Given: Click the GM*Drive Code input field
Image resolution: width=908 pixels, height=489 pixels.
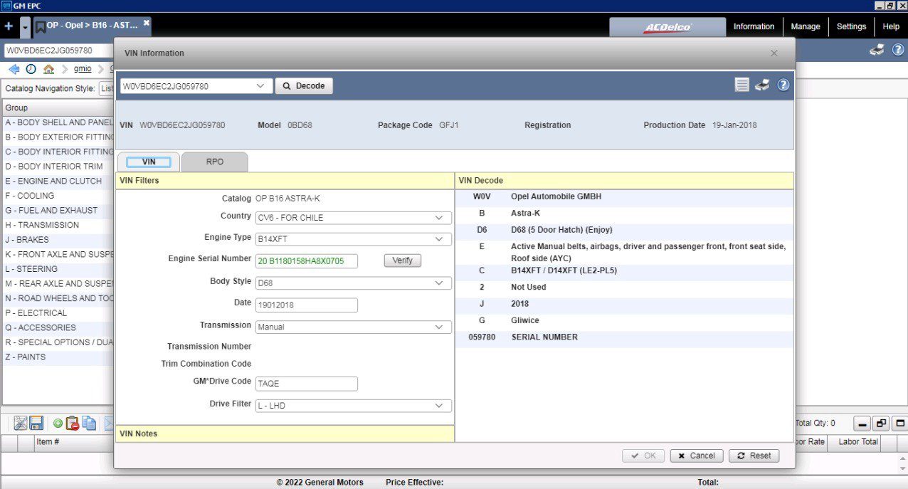Looking at the screenshot, I should pos(306,383).
